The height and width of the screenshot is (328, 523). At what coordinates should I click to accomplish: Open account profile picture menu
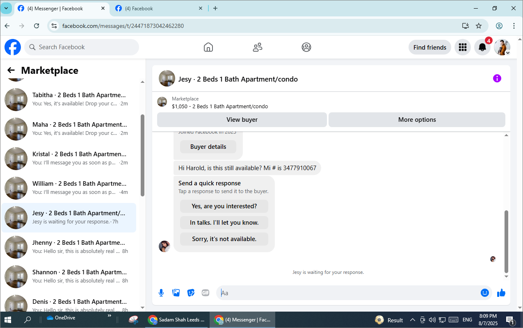pos(502,47)
